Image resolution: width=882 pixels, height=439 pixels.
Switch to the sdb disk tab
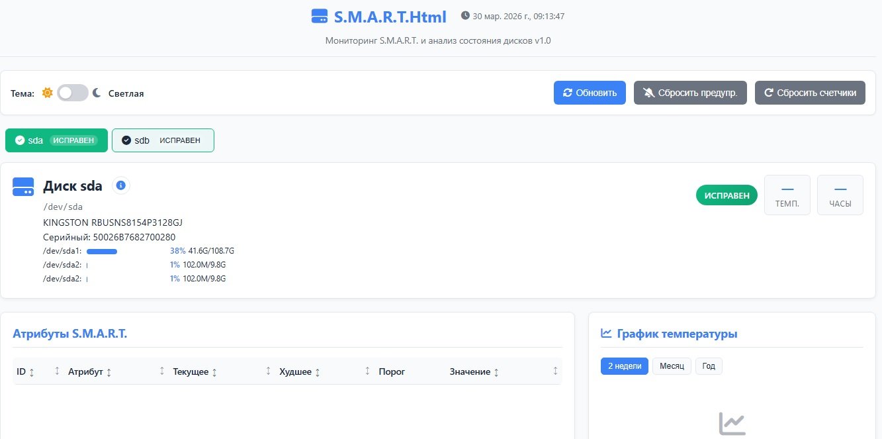click(x=163, y=140)
